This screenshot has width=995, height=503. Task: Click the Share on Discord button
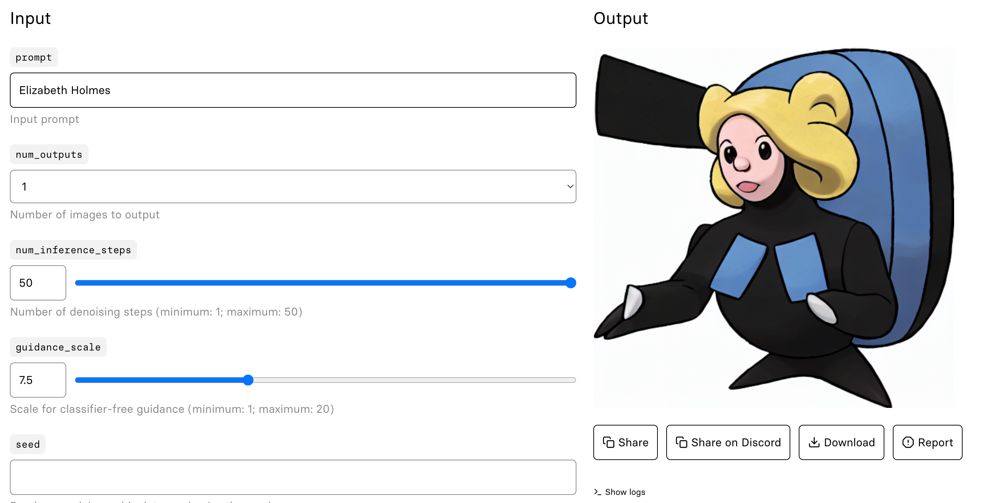coord(728,442)
